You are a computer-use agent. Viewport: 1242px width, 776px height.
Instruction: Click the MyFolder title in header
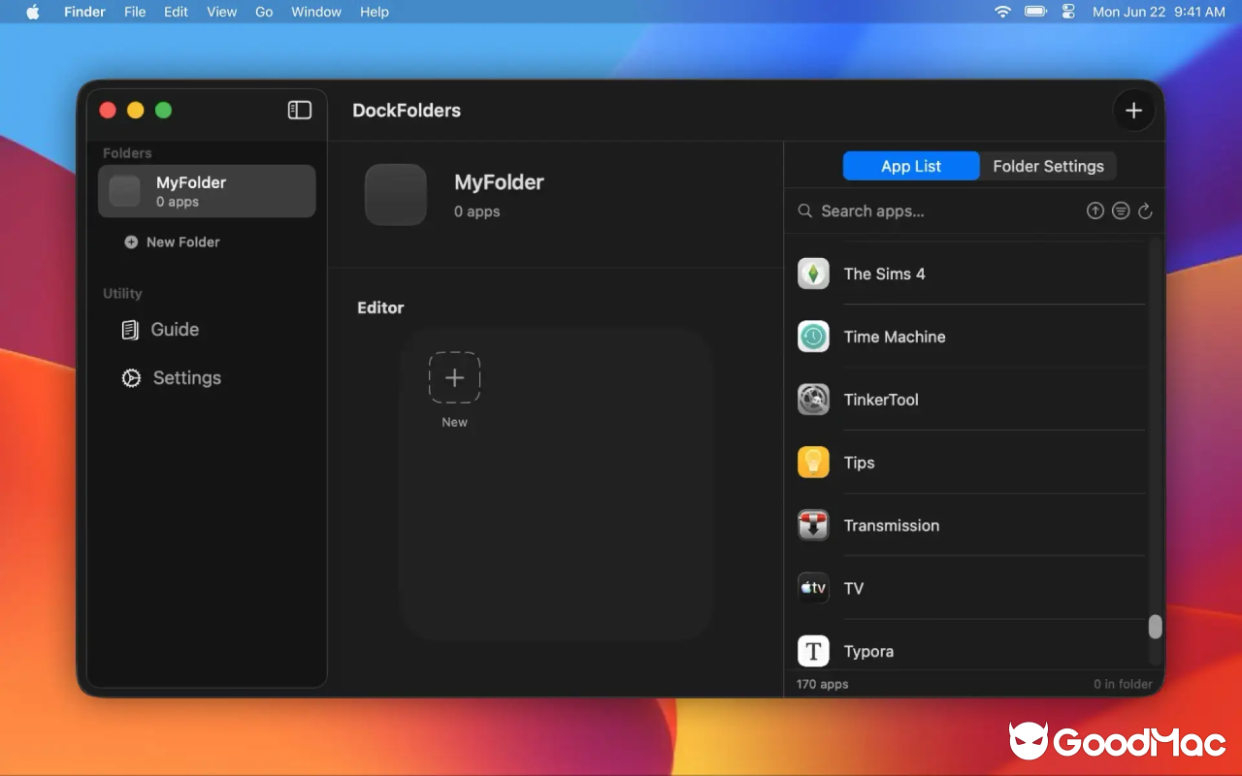(499, 182)
